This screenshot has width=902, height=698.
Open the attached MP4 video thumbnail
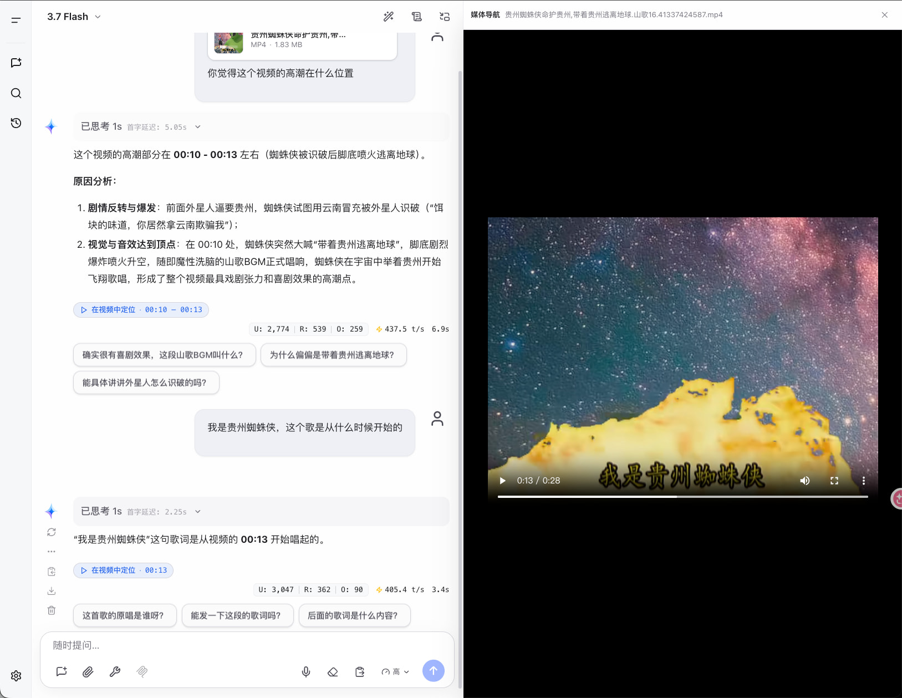coord(228,42)
